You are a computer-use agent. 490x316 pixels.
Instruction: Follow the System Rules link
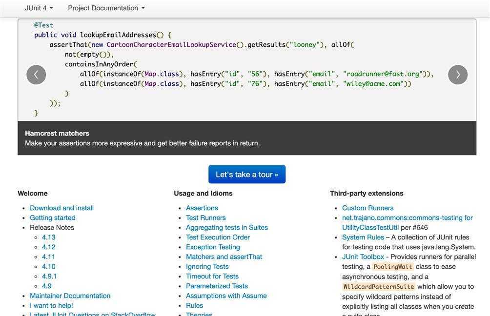click(363, 237)
